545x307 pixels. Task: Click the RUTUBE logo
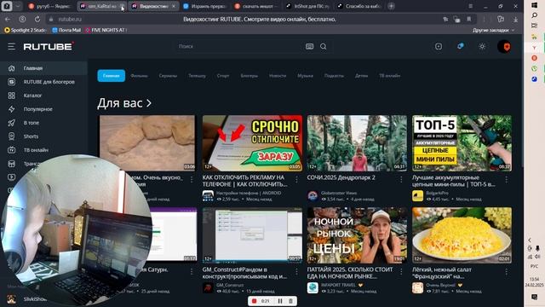(x=49, y=46)
